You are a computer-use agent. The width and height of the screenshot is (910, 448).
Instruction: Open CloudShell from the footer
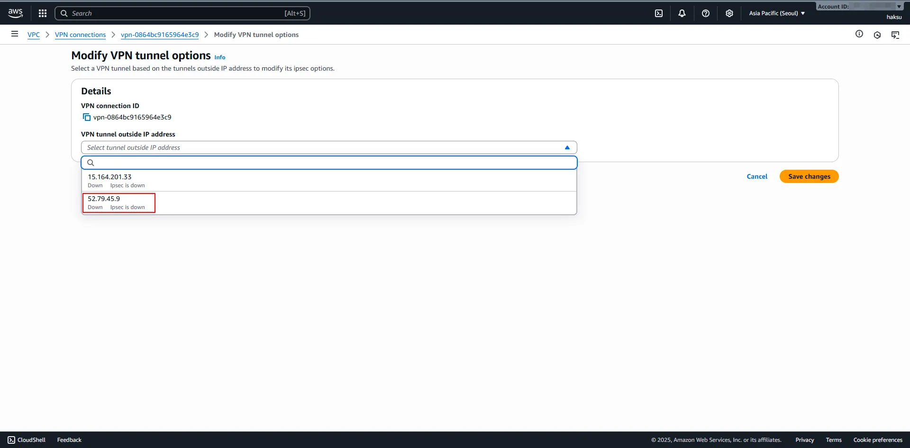point(27,440)
